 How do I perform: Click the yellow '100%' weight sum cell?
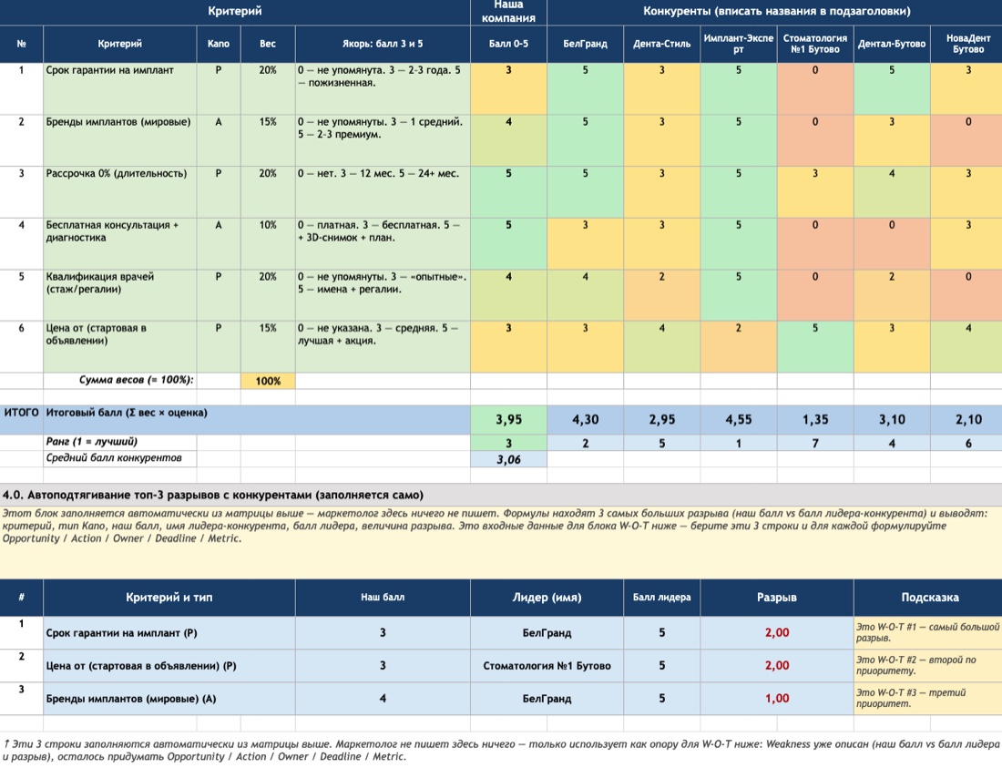pyautogui.click(x=268, y=381)
